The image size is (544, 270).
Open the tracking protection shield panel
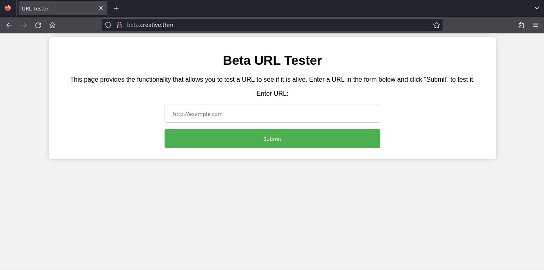pos(108,25)
